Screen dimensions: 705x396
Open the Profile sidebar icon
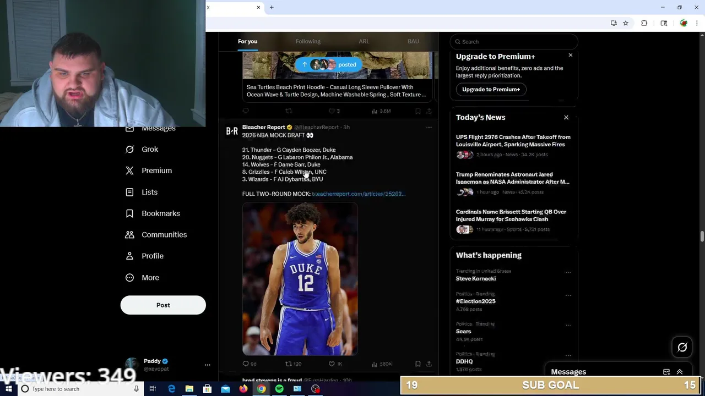[x=129, y=256]
